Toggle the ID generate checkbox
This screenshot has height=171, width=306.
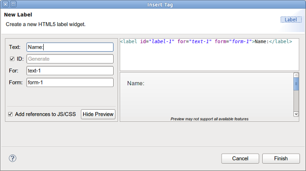click(x=12, y=59)
